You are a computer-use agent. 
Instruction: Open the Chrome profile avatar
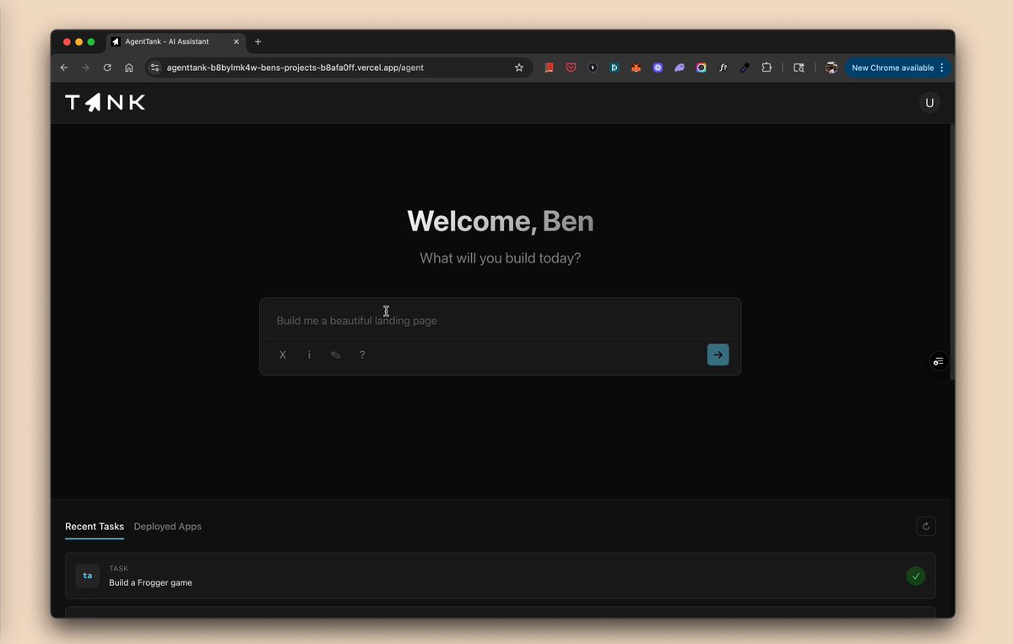pos(832,68)
